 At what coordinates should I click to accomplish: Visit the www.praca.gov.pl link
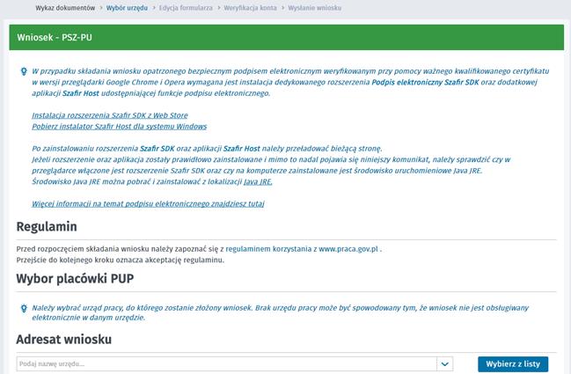click(348, 249)
